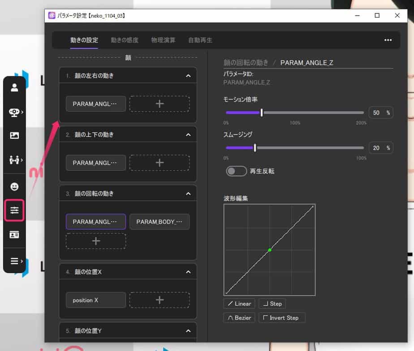414x351 pixels.
Task: Open the collaboration people sidebar icon
Action: click(14, 160)
